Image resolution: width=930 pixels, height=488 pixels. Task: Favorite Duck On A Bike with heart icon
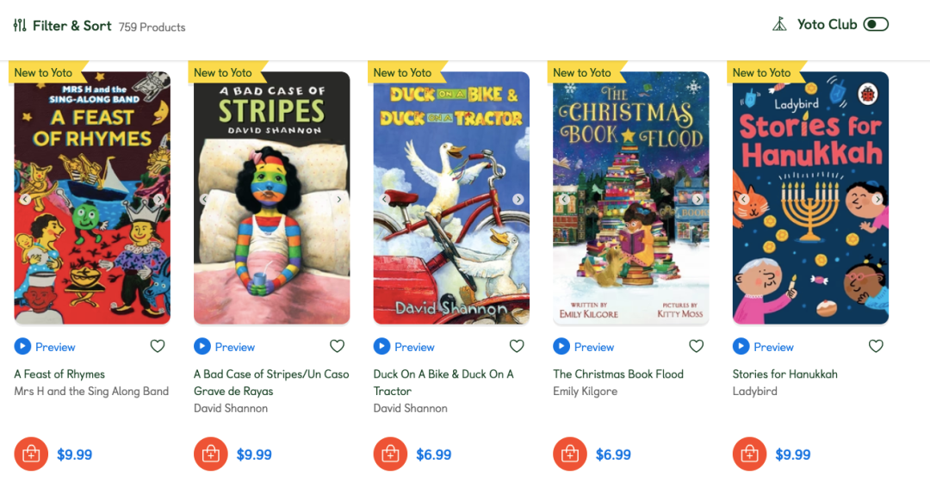[517, 346]
